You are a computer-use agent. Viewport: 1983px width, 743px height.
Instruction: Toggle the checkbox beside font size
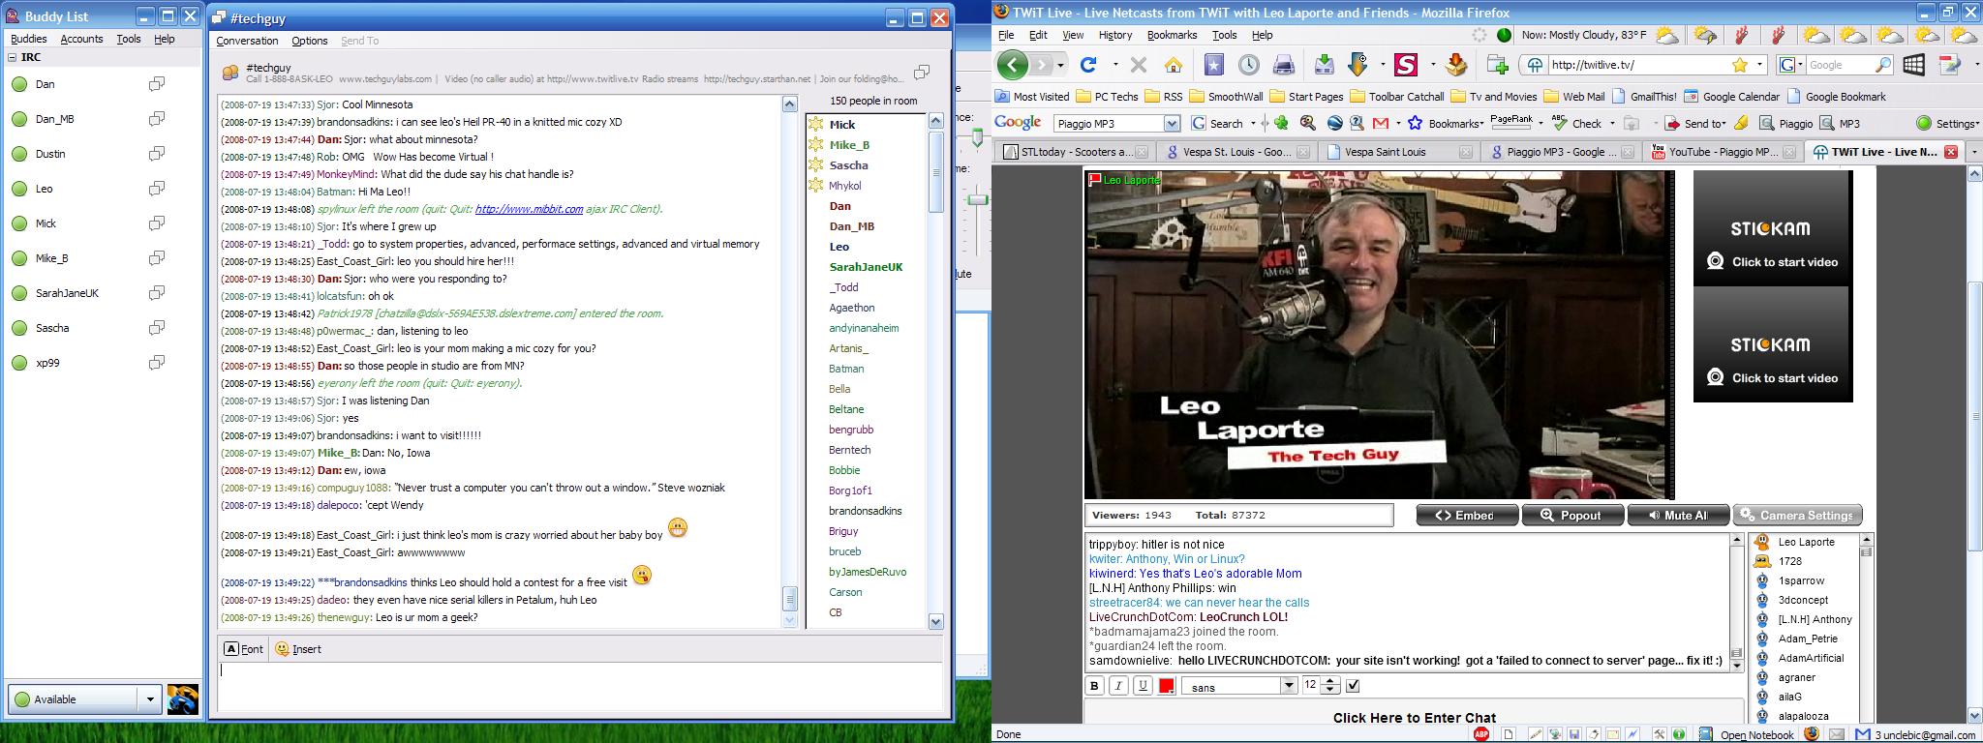[x=1353, y=686]
